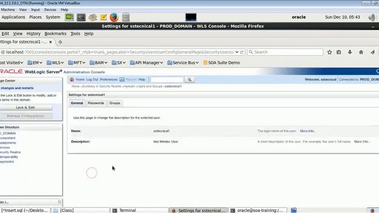Click the volume speaker icon

[372, 17]
